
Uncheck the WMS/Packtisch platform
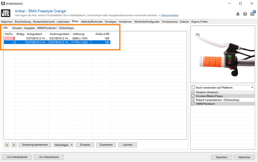tap(193, 104)
